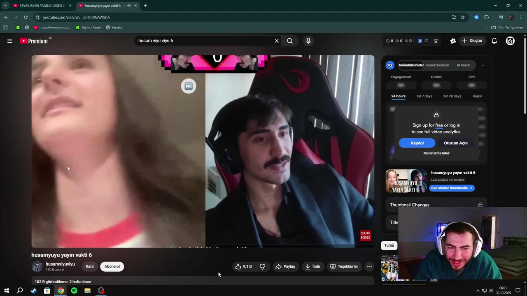Open YouTube notifications bell
The image size is (527, 296).
pos(494,41)
